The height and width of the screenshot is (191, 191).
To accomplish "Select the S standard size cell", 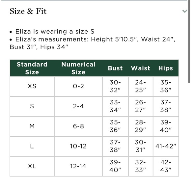I will click(x=32, y=106).
